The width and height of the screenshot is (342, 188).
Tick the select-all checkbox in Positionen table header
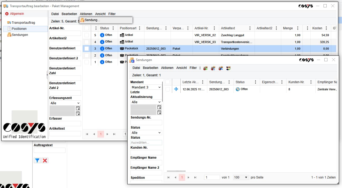point(87,28)
